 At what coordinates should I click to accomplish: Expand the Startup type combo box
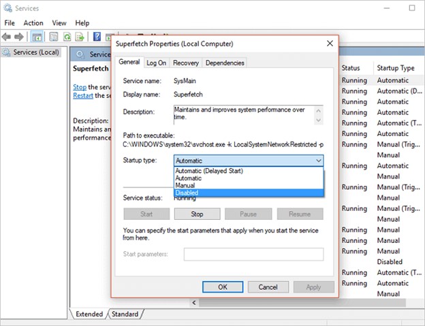[x=249, y=160]
